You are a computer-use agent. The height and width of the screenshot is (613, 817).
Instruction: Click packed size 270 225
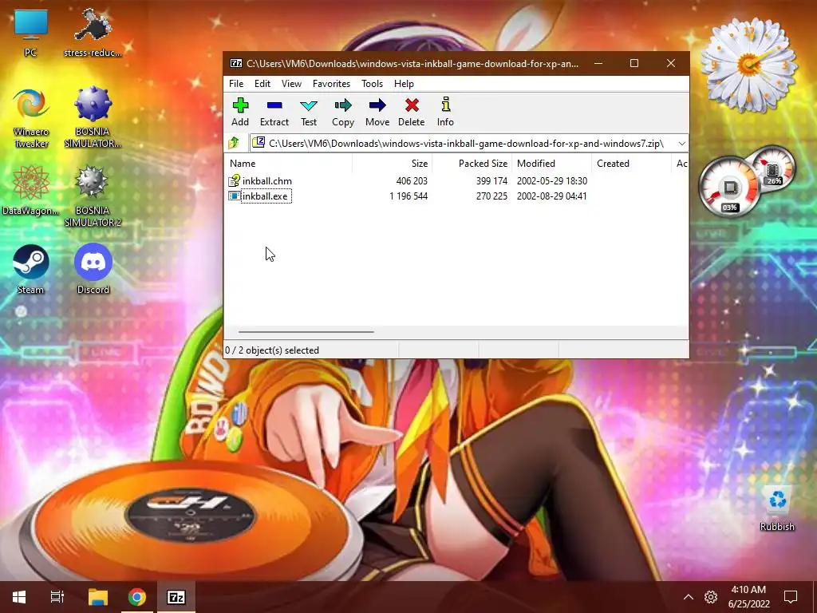pos(491,196)
